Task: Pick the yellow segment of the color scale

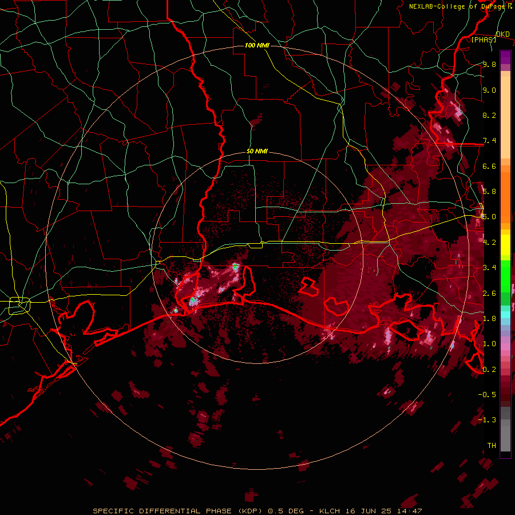Action: click(x=505, y=245)
